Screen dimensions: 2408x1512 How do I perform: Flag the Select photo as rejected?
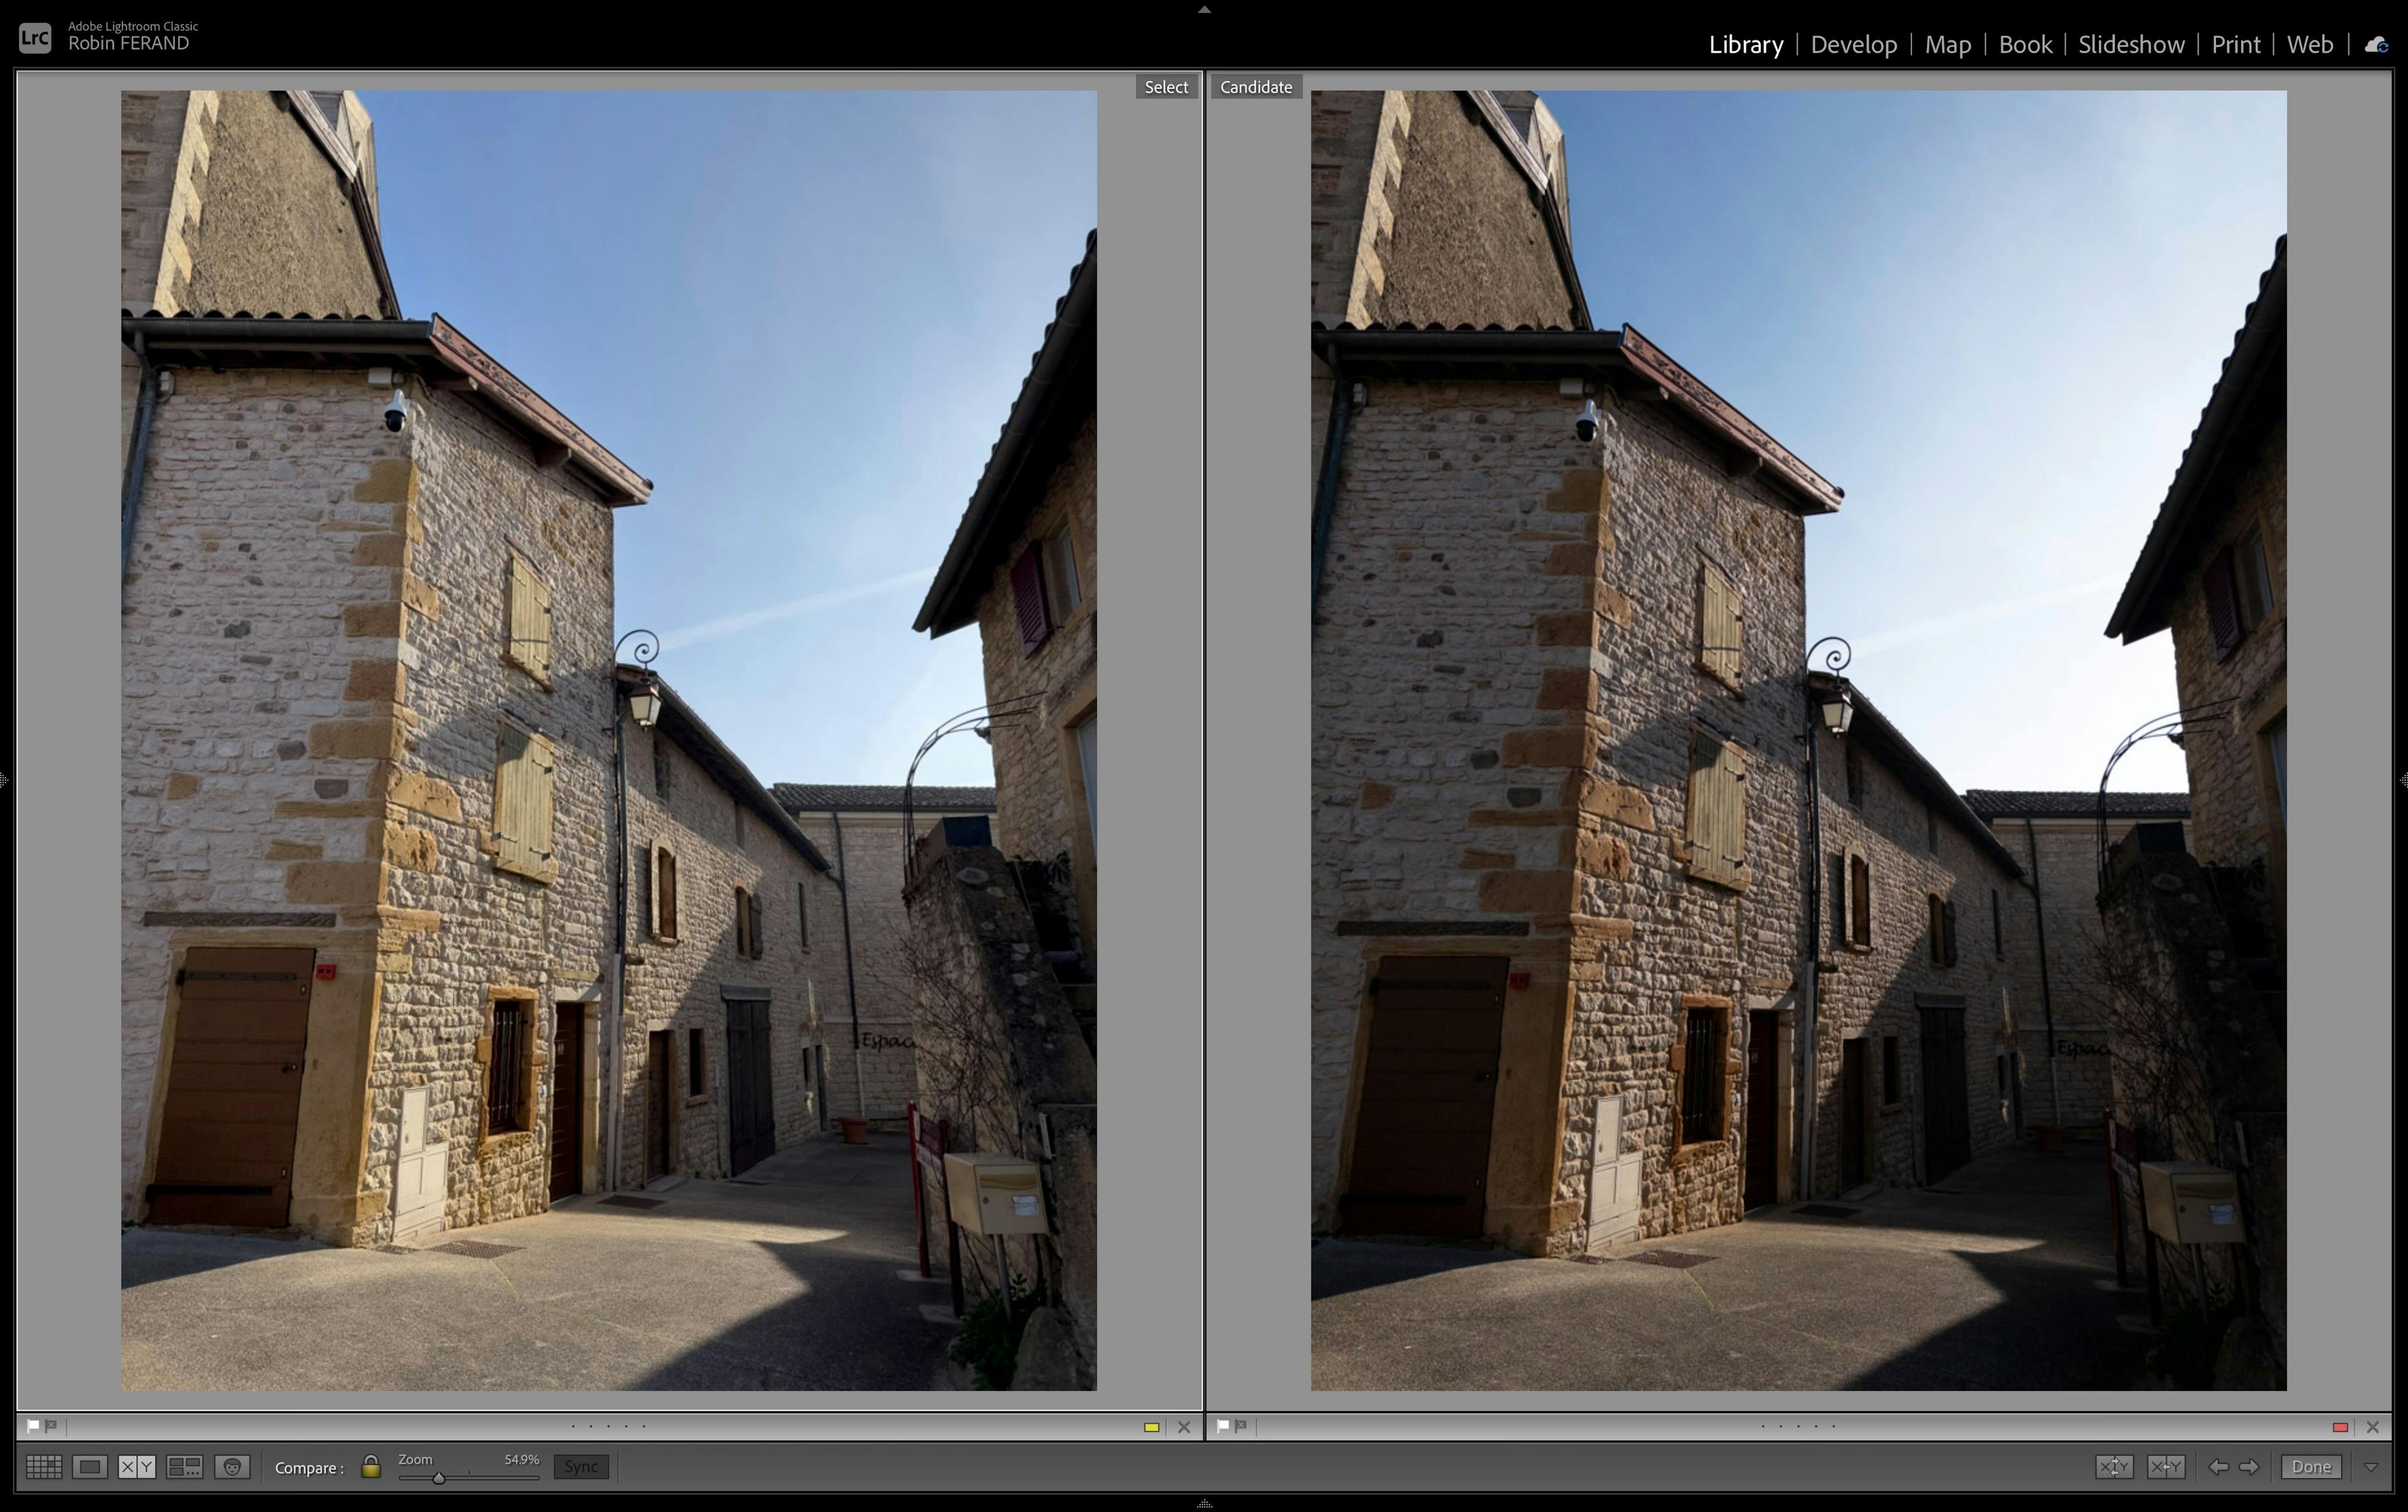point(51,1427)
